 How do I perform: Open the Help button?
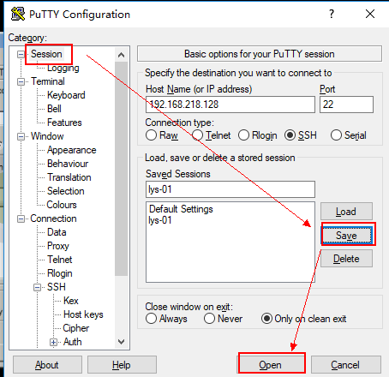click(x=122, y=365)
